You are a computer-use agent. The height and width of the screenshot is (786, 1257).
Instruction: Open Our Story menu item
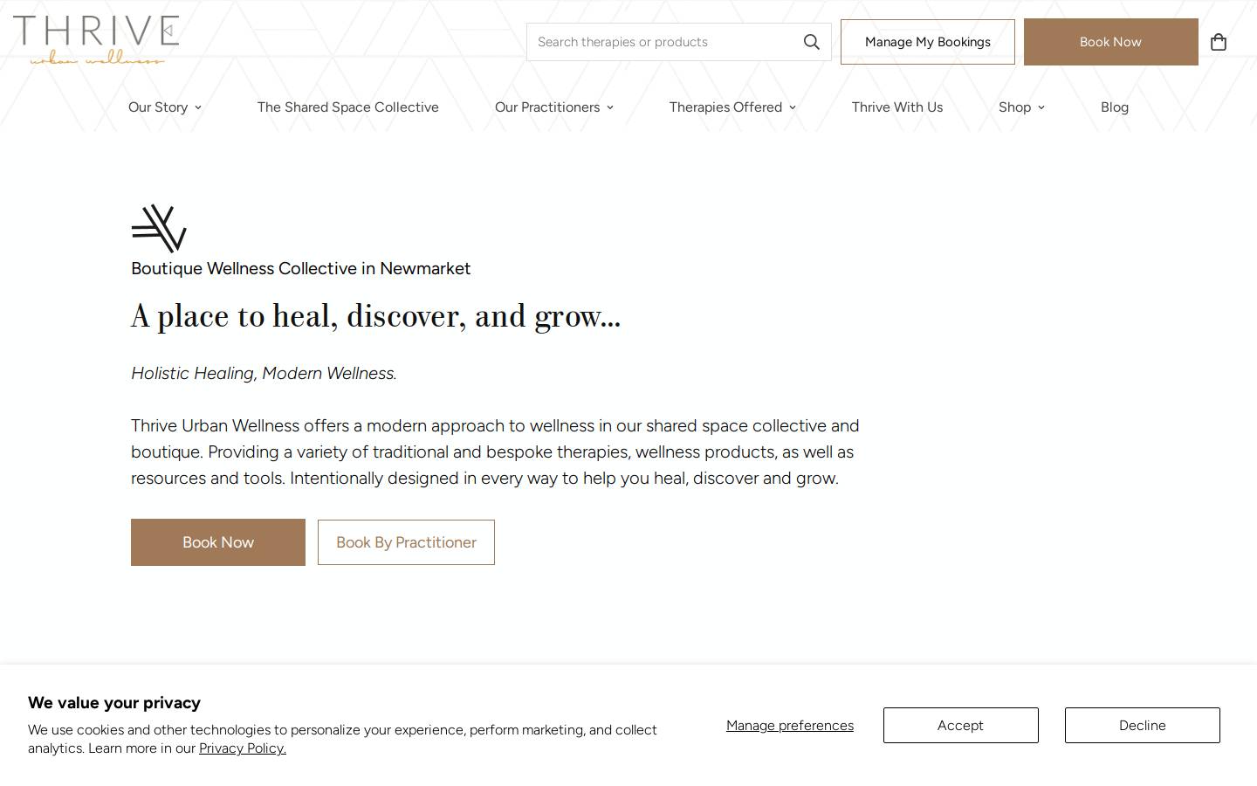[158, 107]
